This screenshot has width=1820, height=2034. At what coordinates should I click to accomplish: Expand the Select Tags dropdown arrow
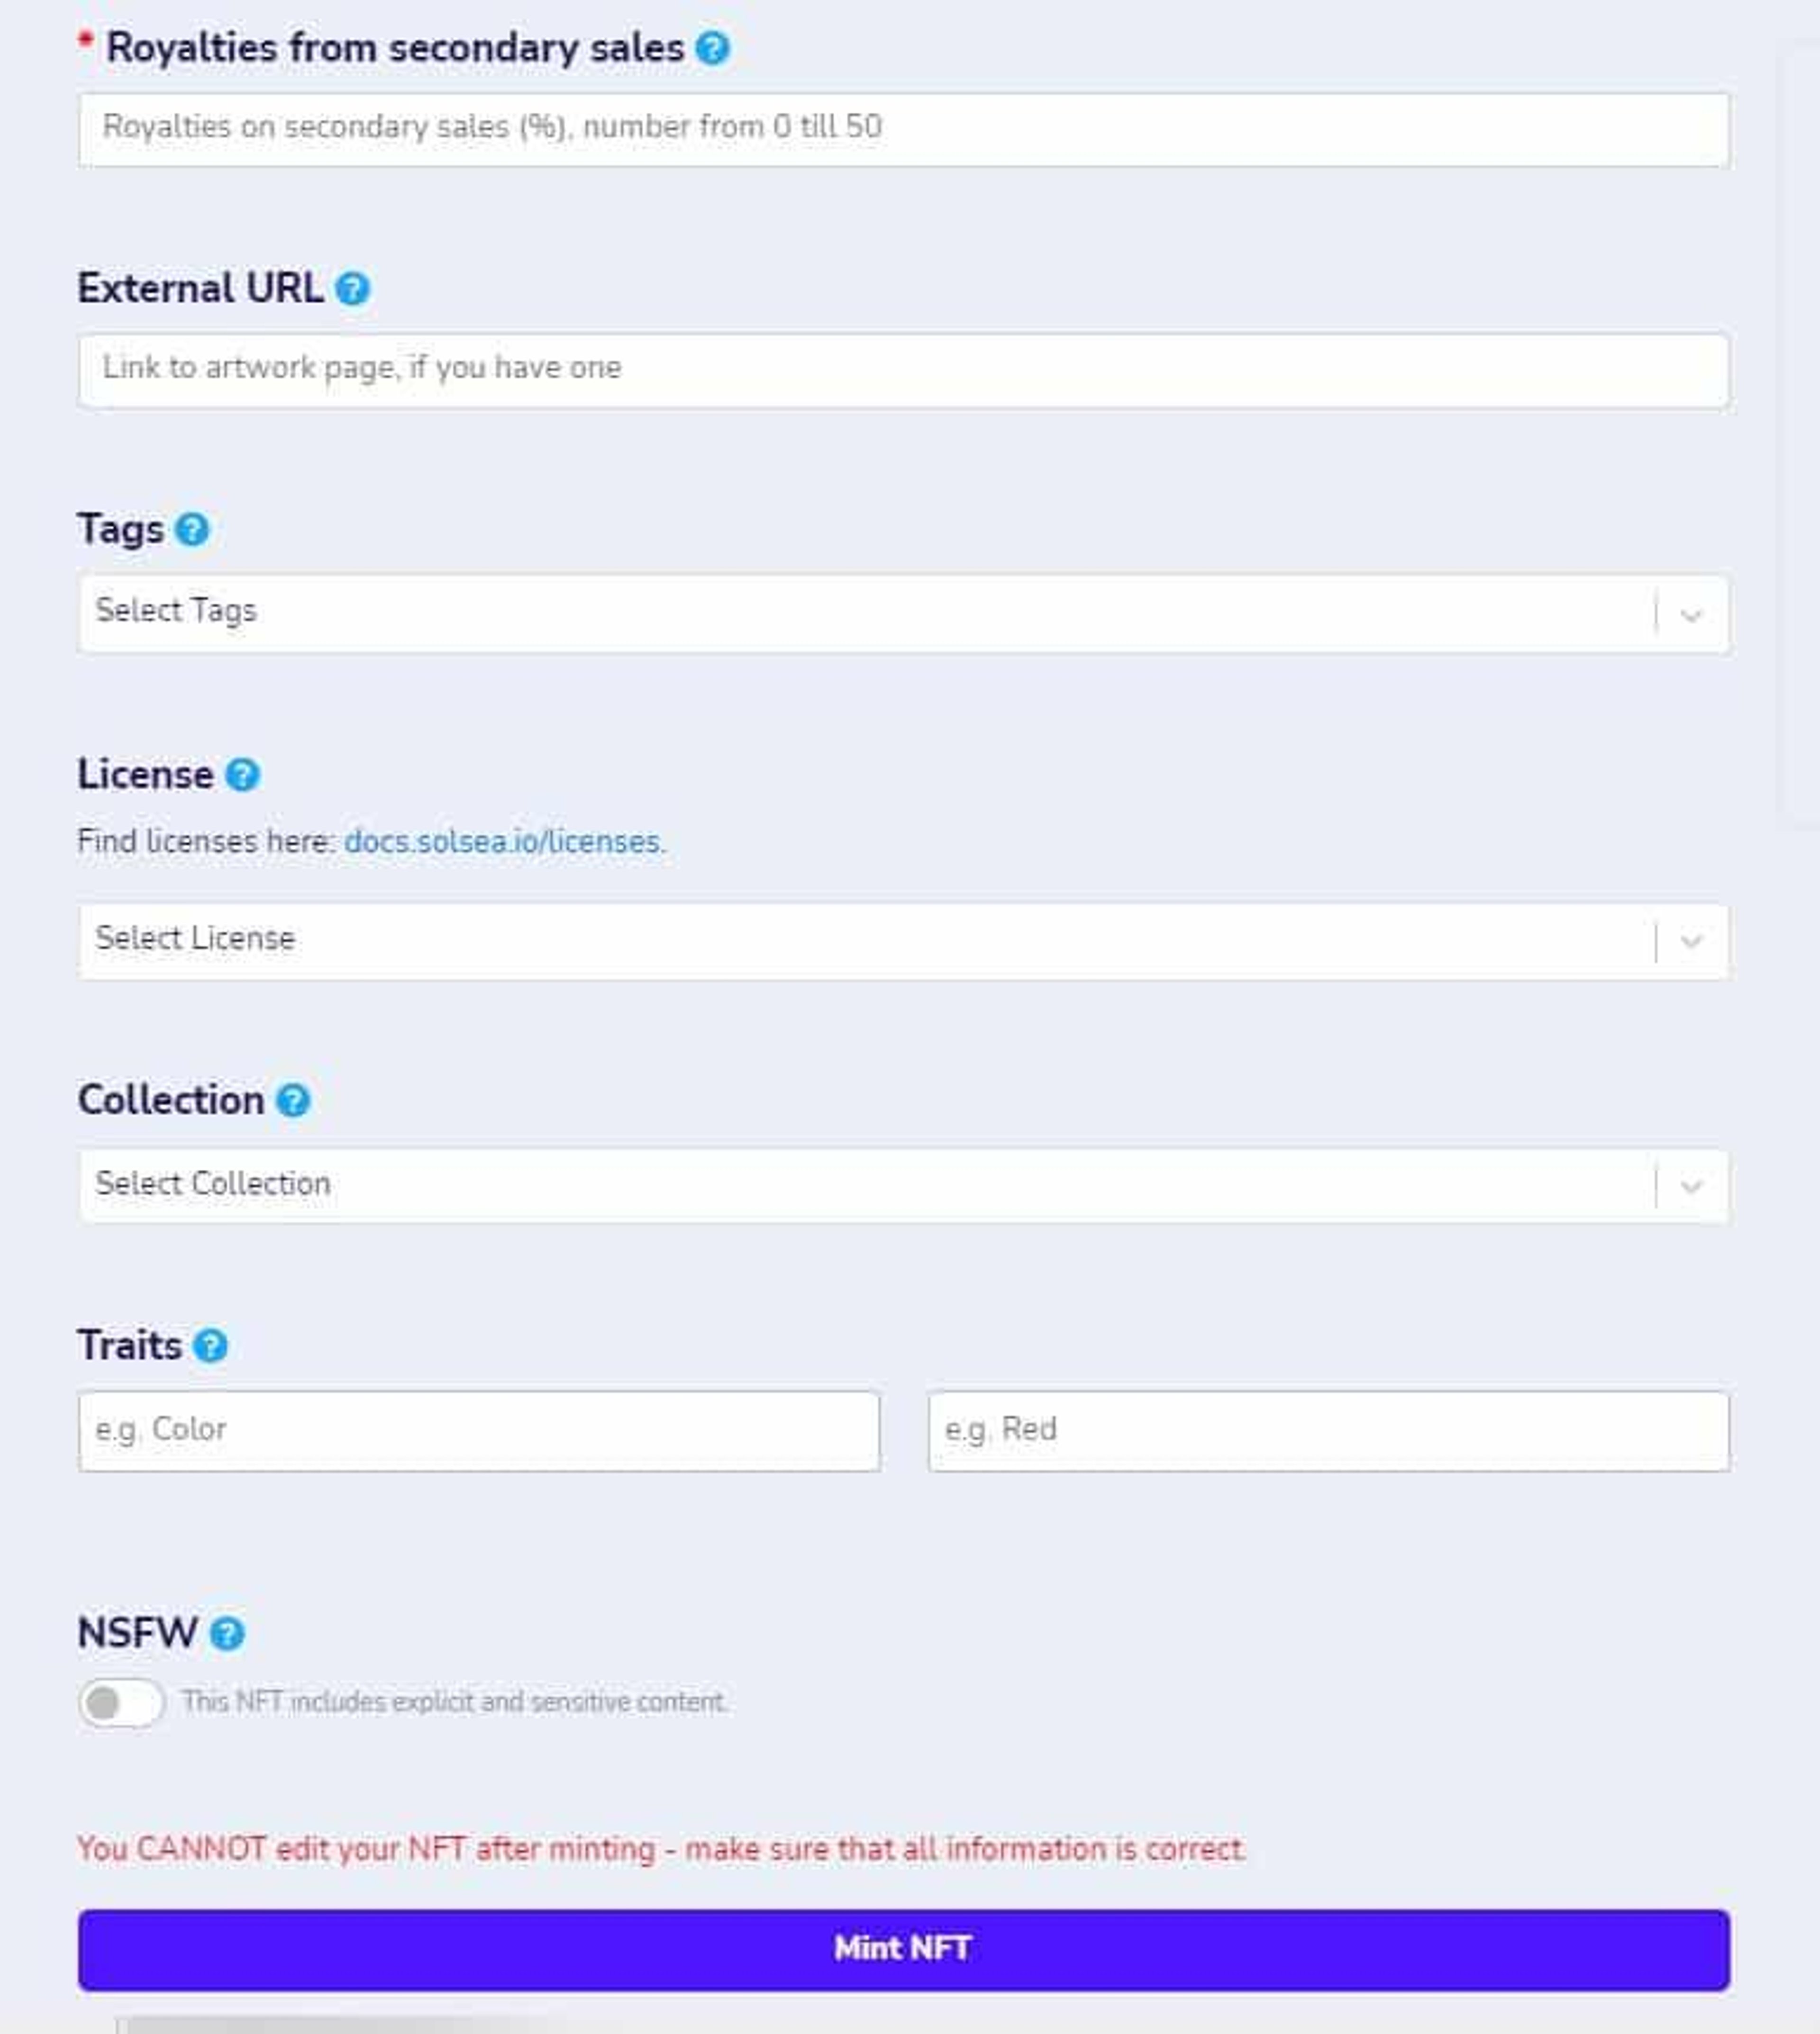click(x=1691, y=615)
